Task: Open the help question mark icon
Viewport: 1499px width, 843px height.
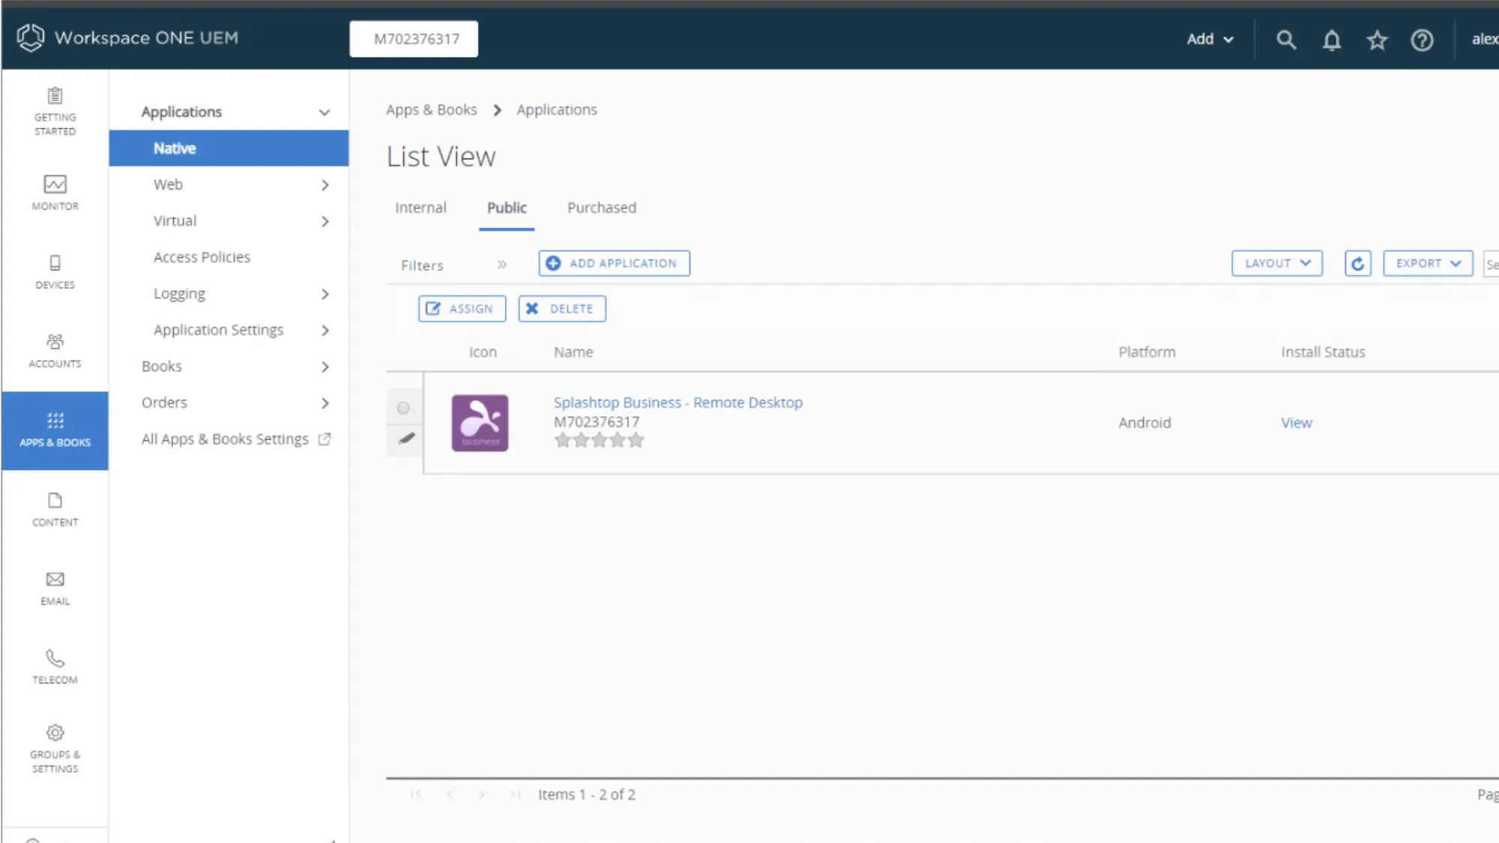Action: tap(1422, 40)
